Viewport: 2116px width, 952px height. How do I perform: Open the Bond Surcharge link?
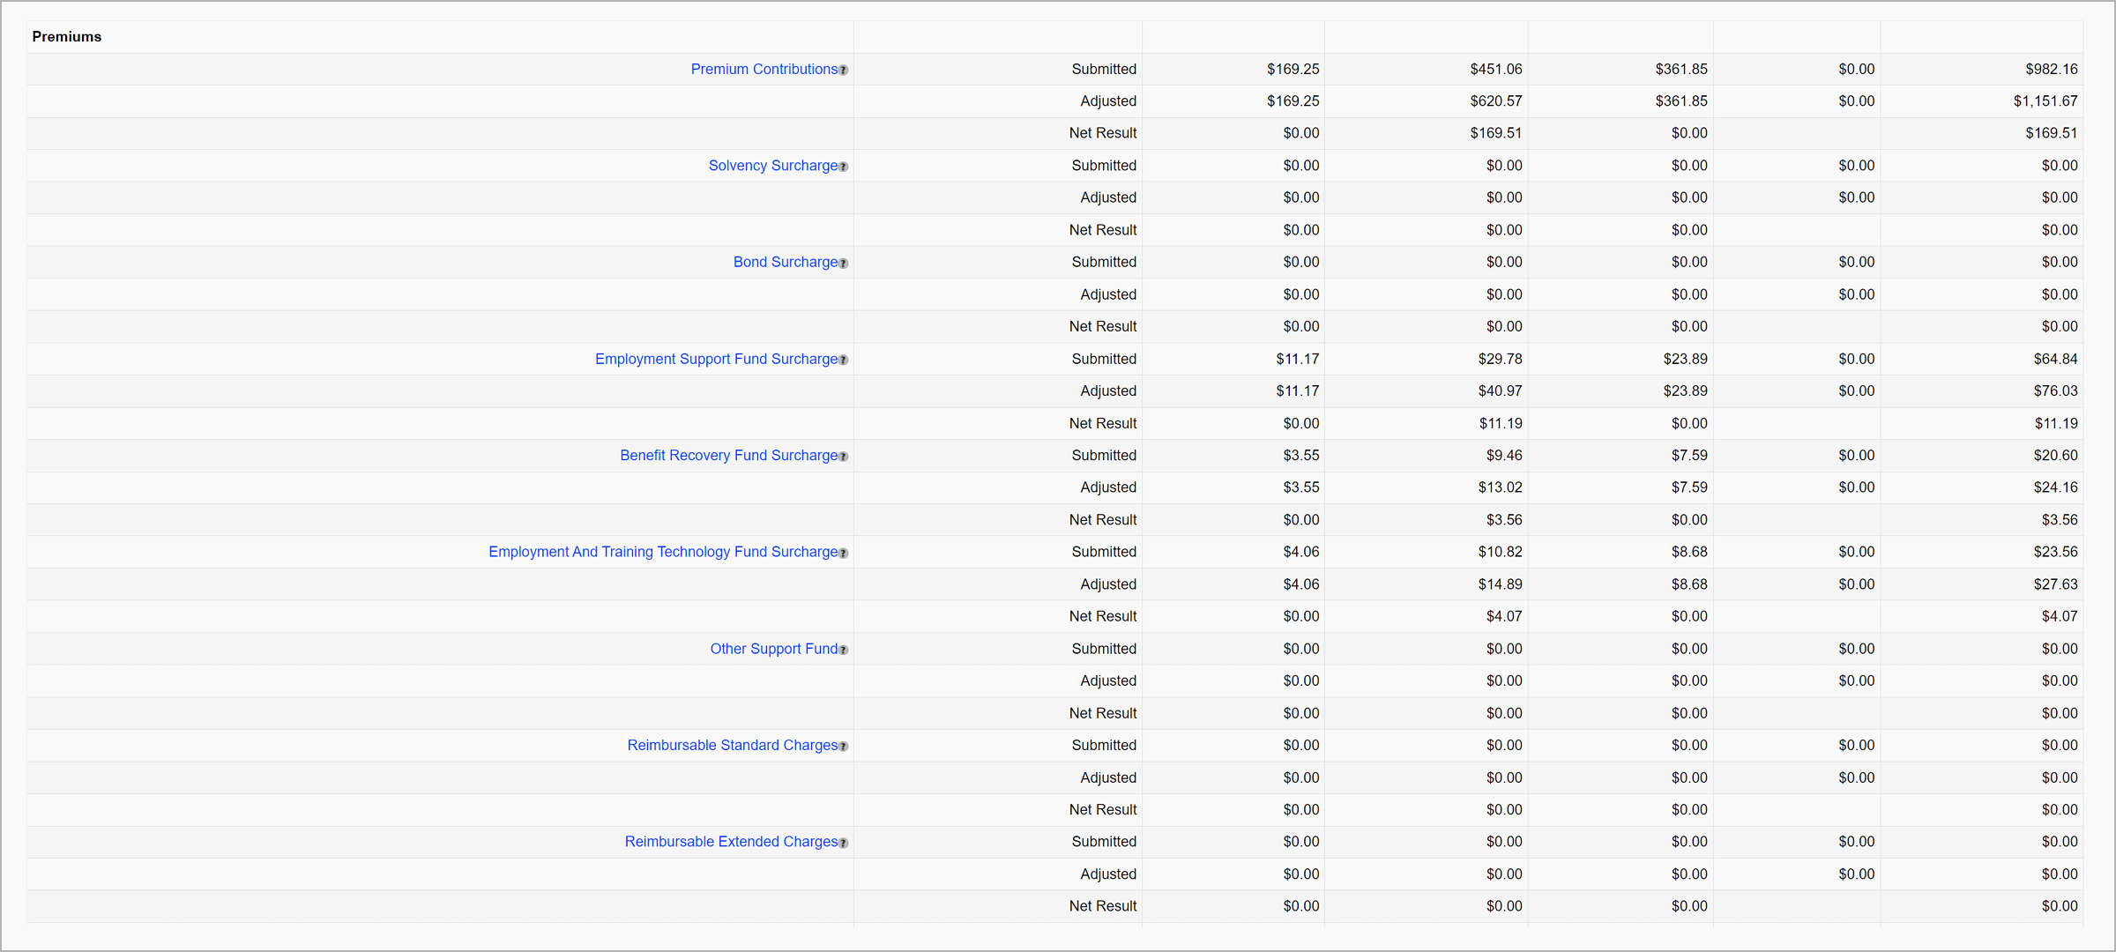click(x=785, y=262)
